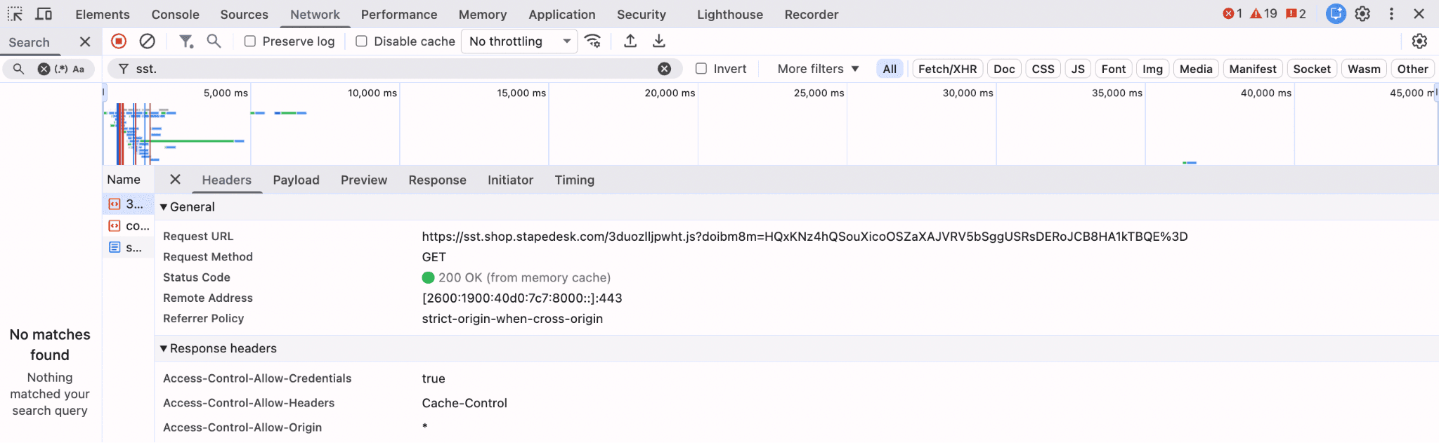Filter by Wasm requests
The width and height of the screenshot is (1439, 443).
(x=1364, y=69)
